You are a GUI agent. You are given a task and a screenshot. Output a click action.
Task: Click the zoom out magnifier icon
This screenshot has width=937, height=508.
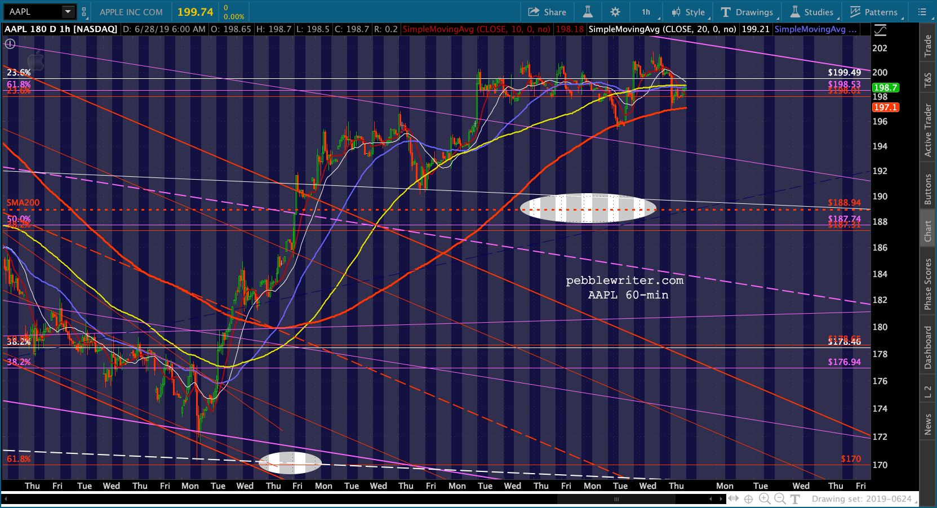780,498
